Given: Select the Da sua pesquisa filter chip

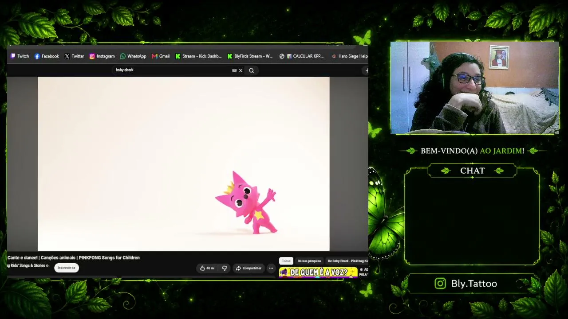Looking at the screenshot, I should coord(309,261).
